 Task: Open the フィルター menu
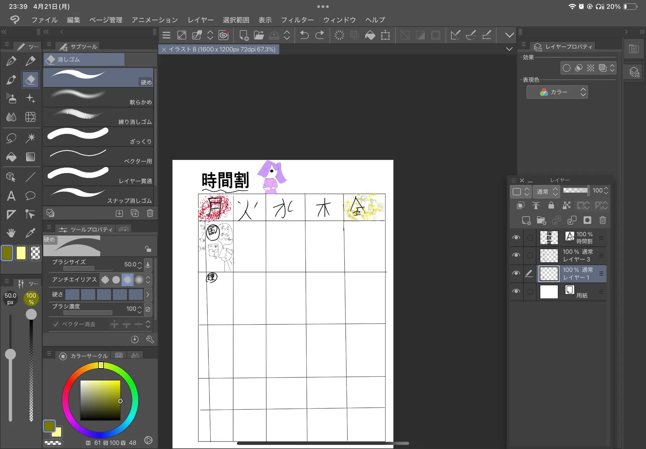297,20
